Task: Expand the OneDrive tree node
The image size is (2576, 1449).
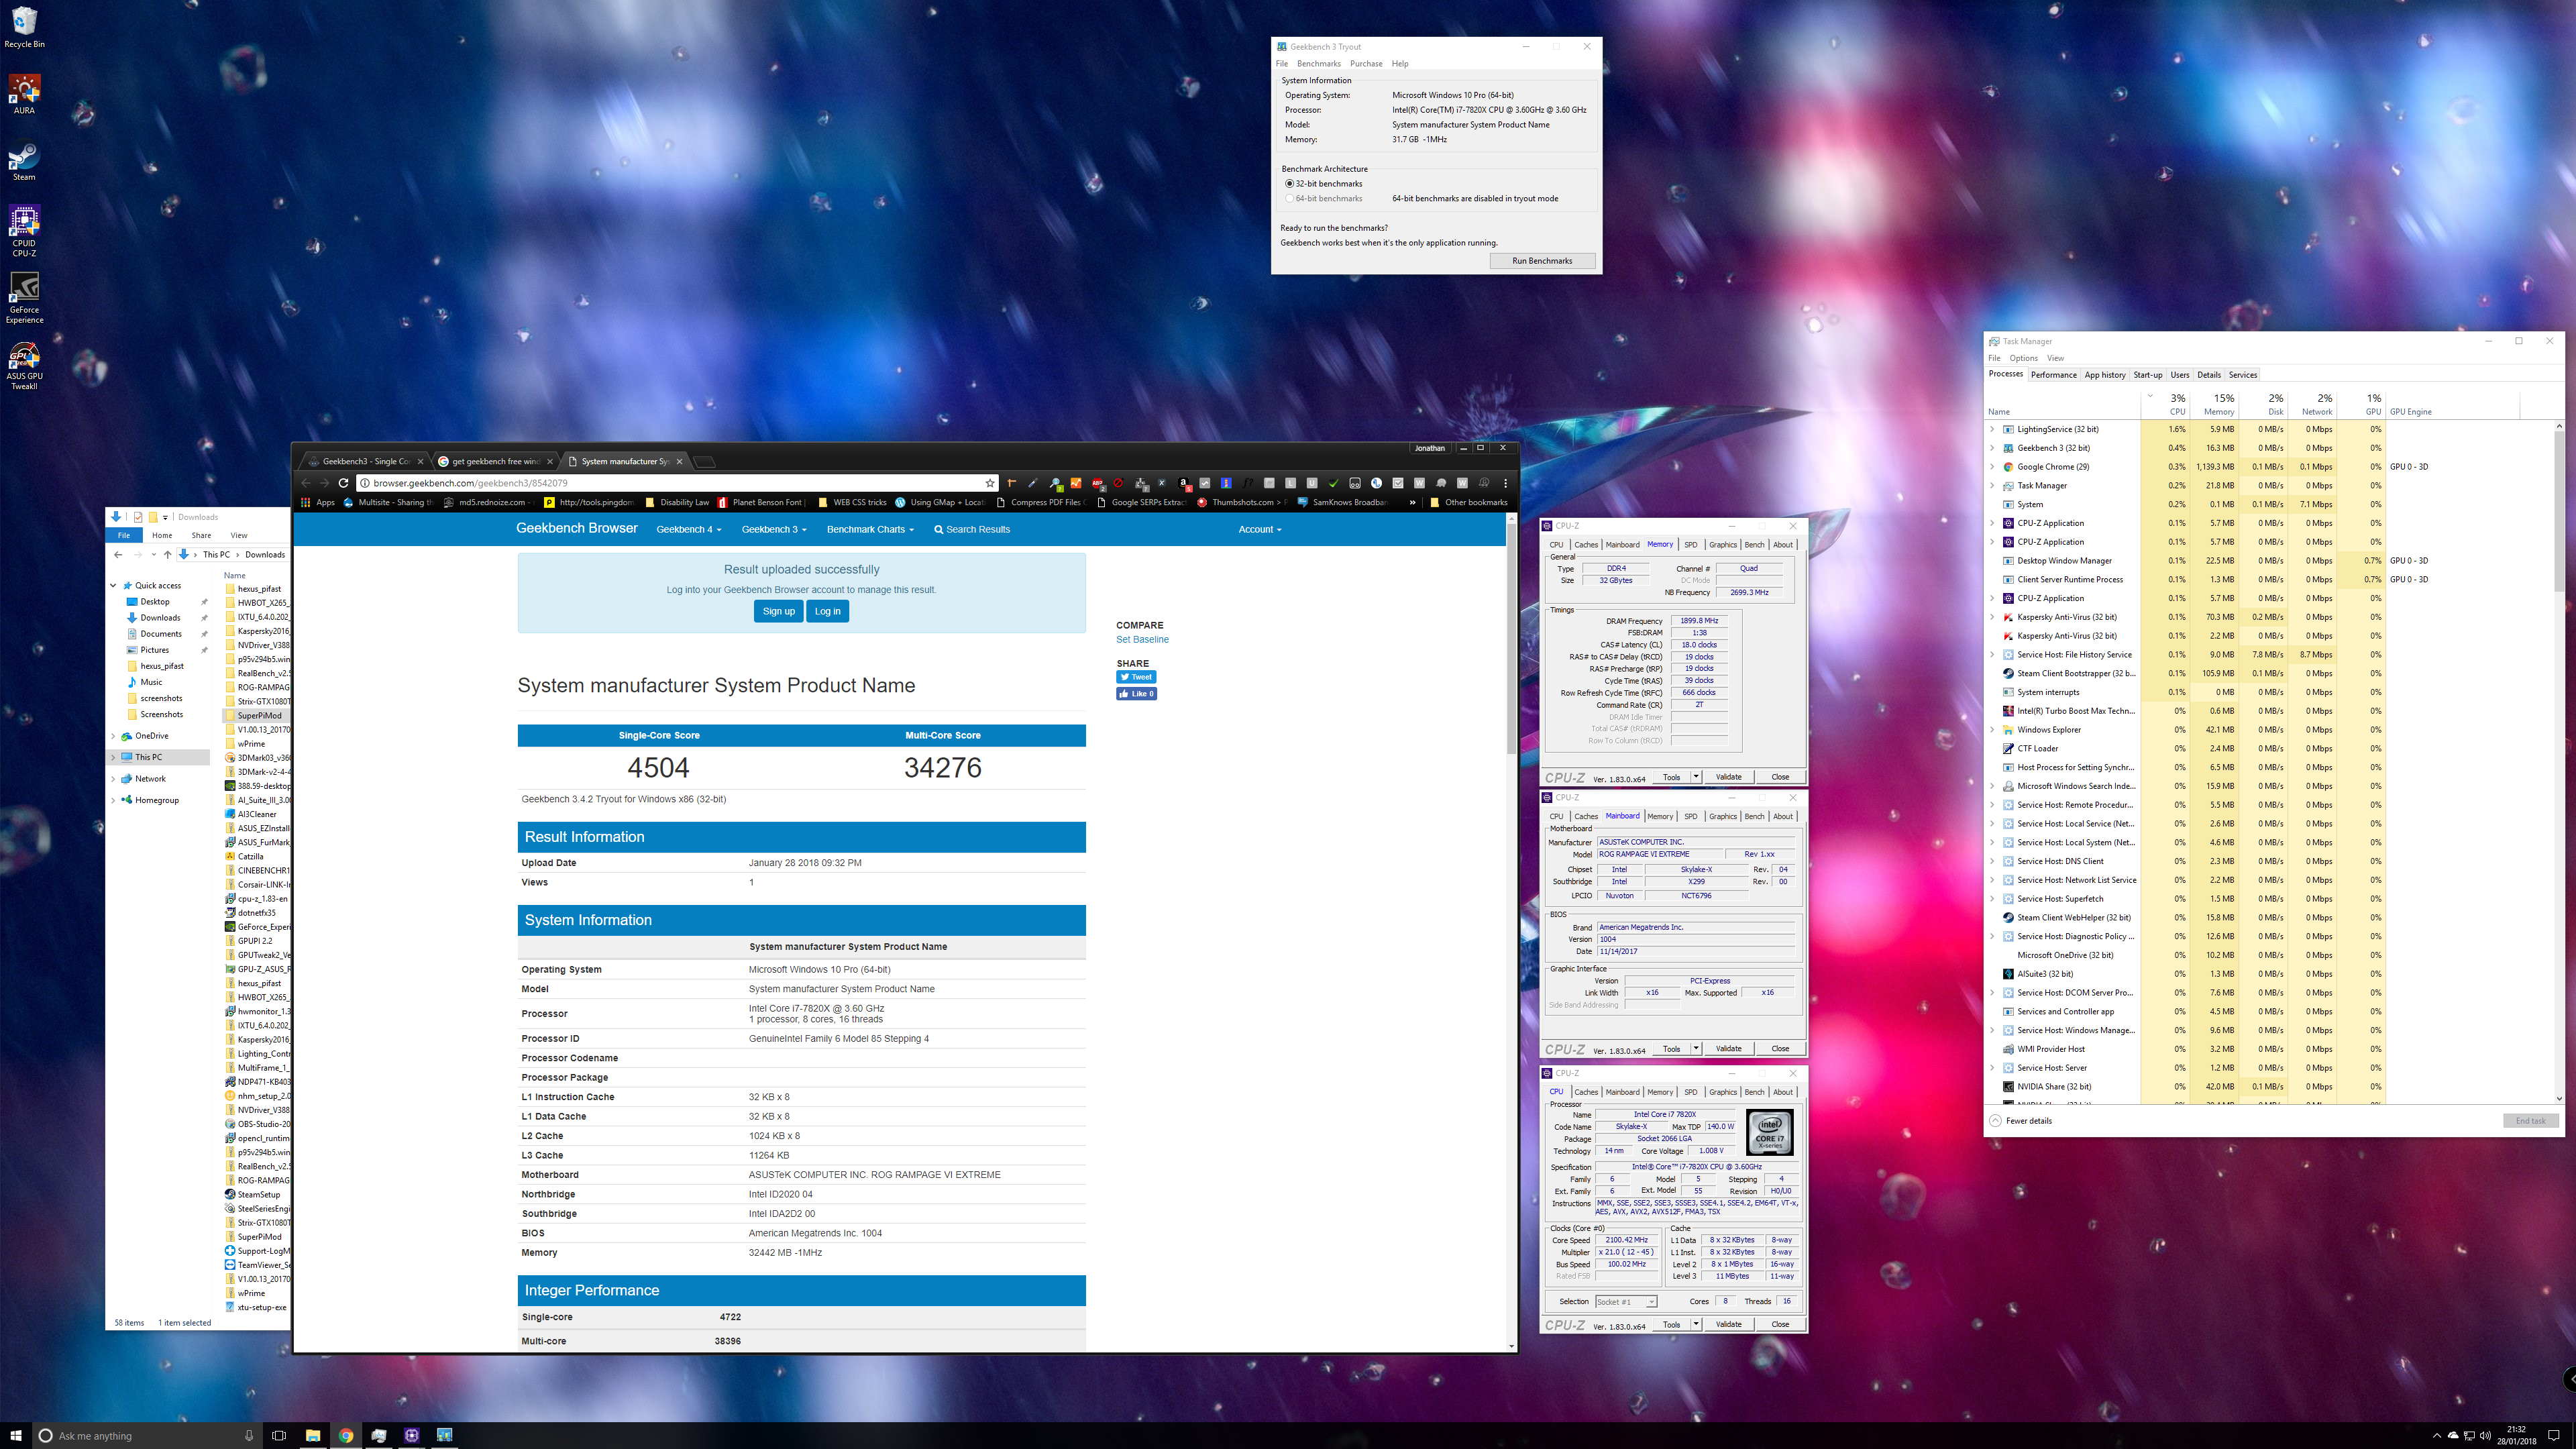Action: [113, 736]
